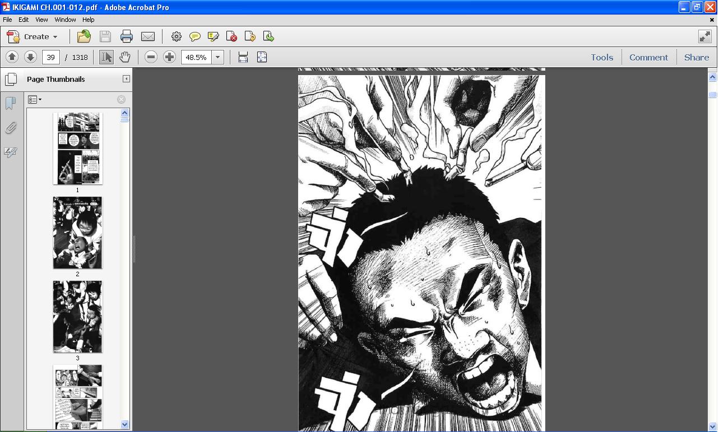Expand the Create dropdown arrow
The image size is (719, 432).
point(55,37)
